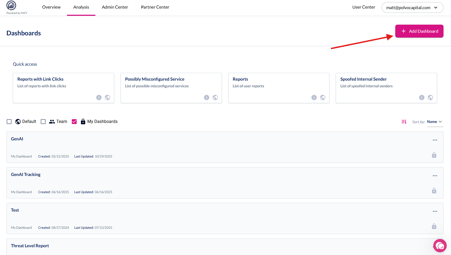Open the Admin Center tab
Viewport: 451px width, 255px height.
click(115, 7)
